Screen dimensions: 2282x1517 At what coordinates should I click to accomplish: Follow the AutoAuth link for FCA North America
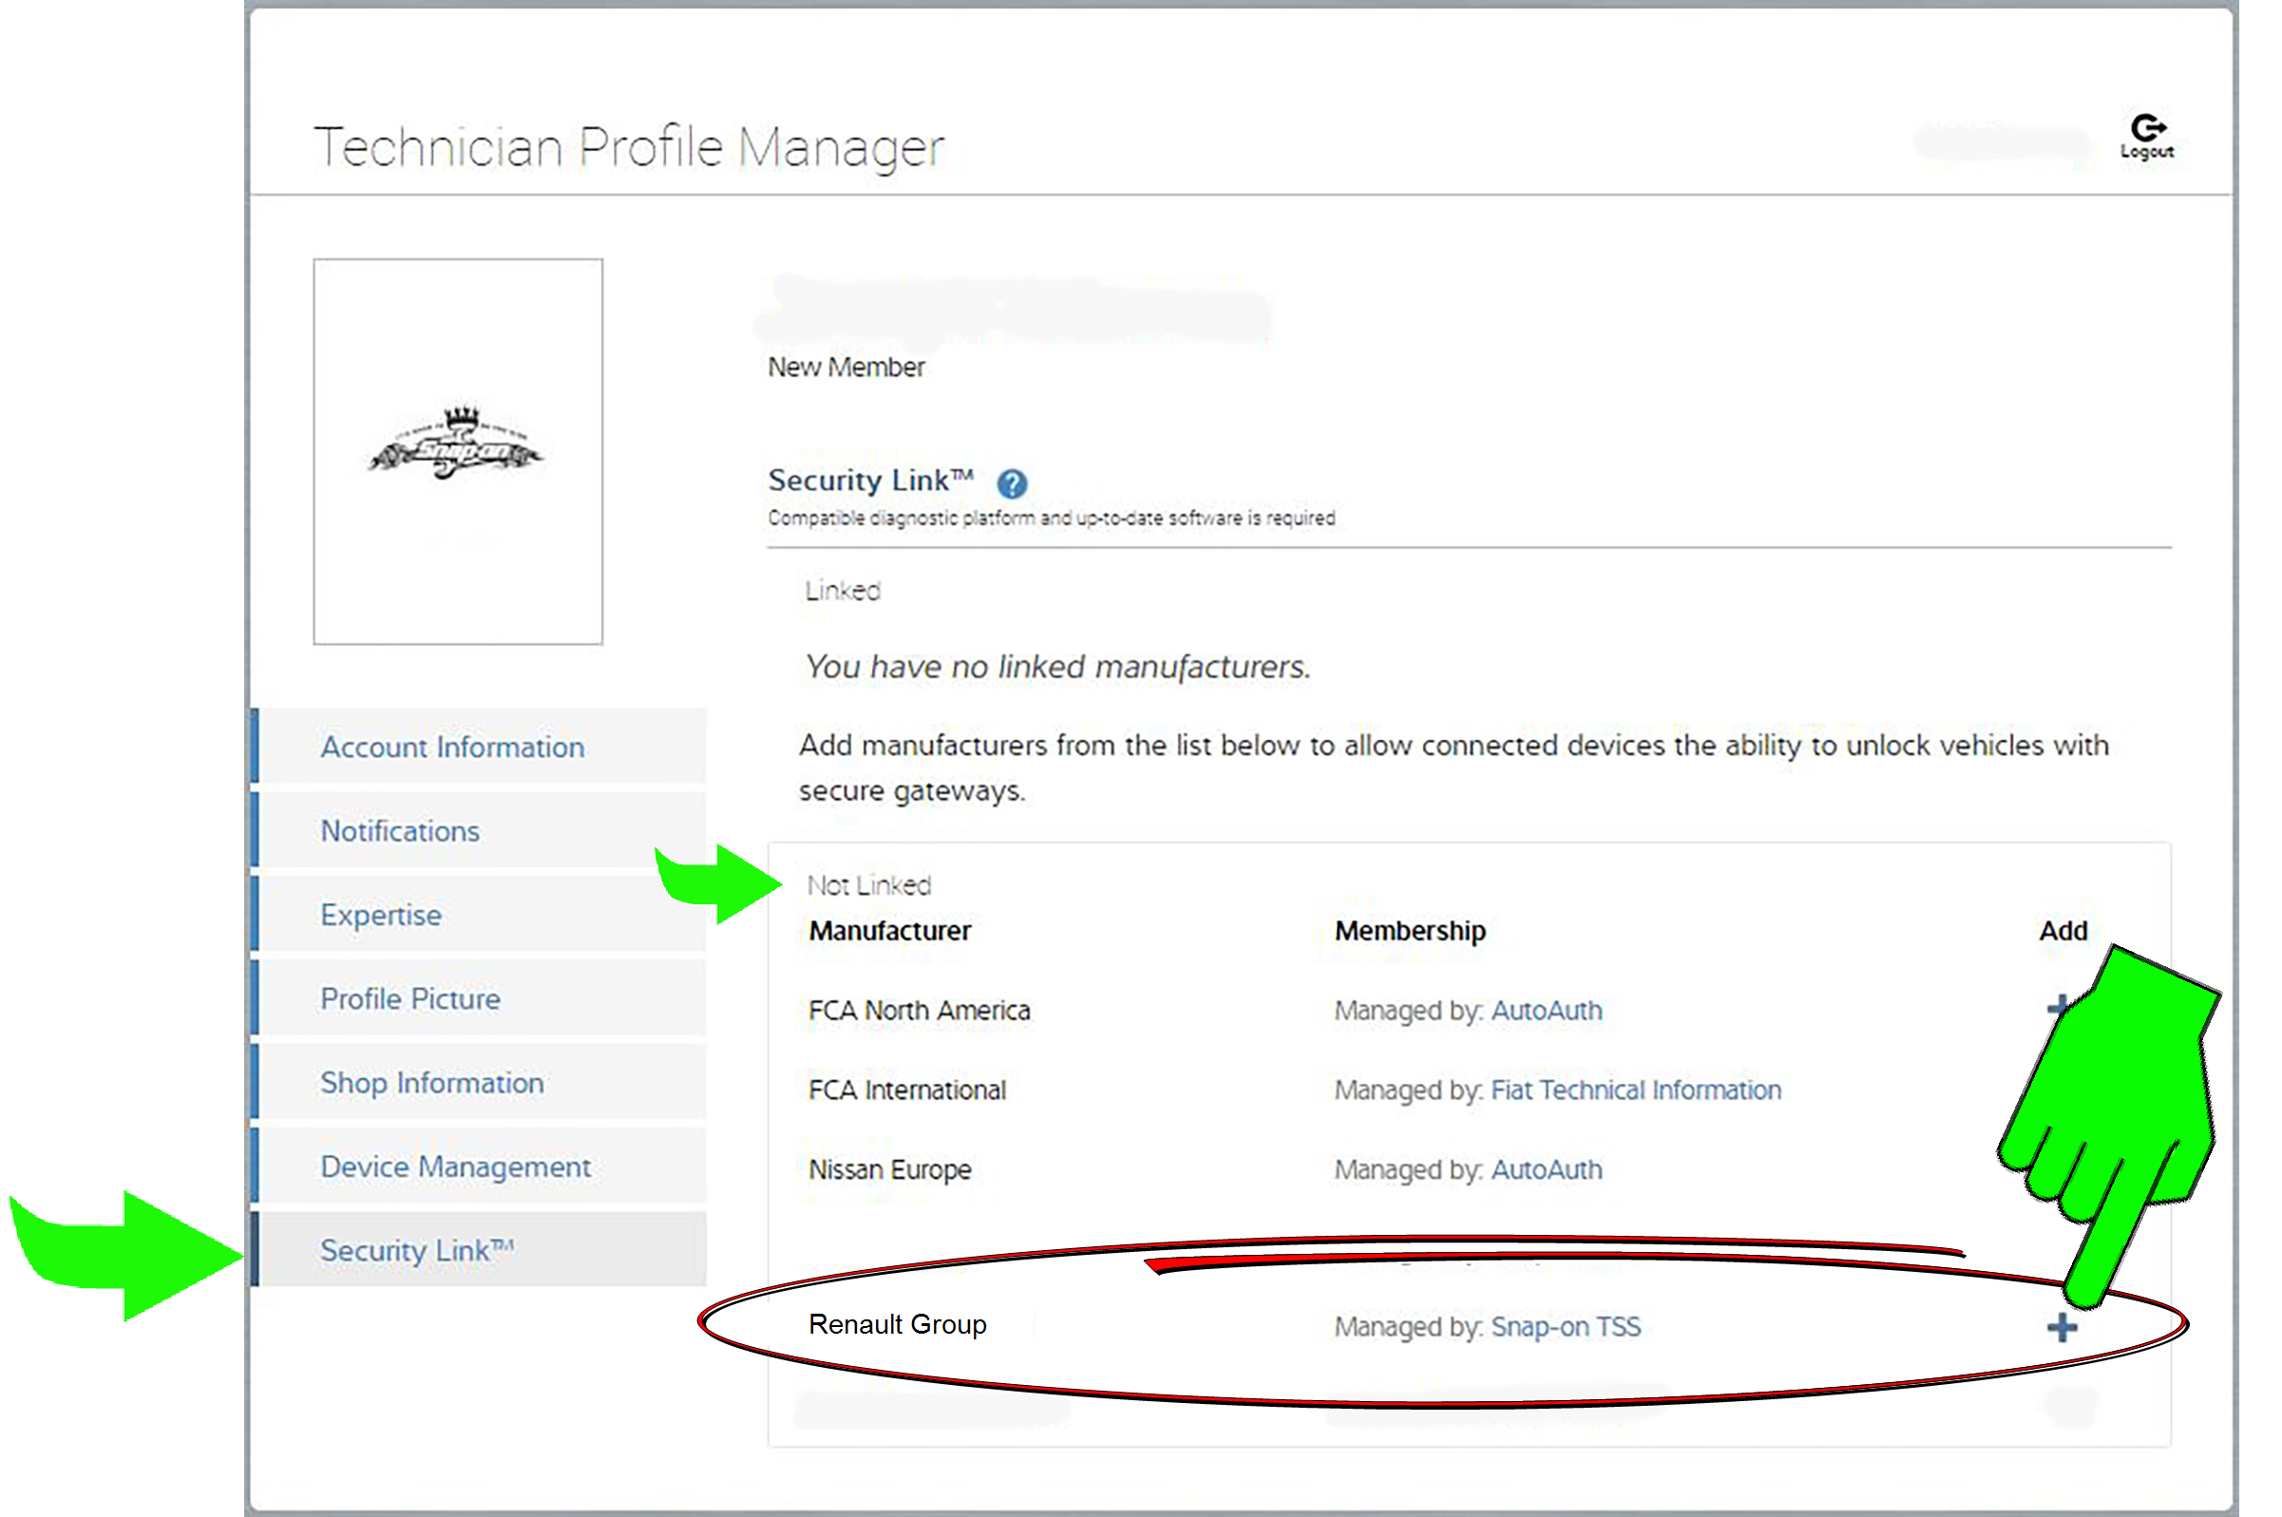[x=1546, y=1010]
